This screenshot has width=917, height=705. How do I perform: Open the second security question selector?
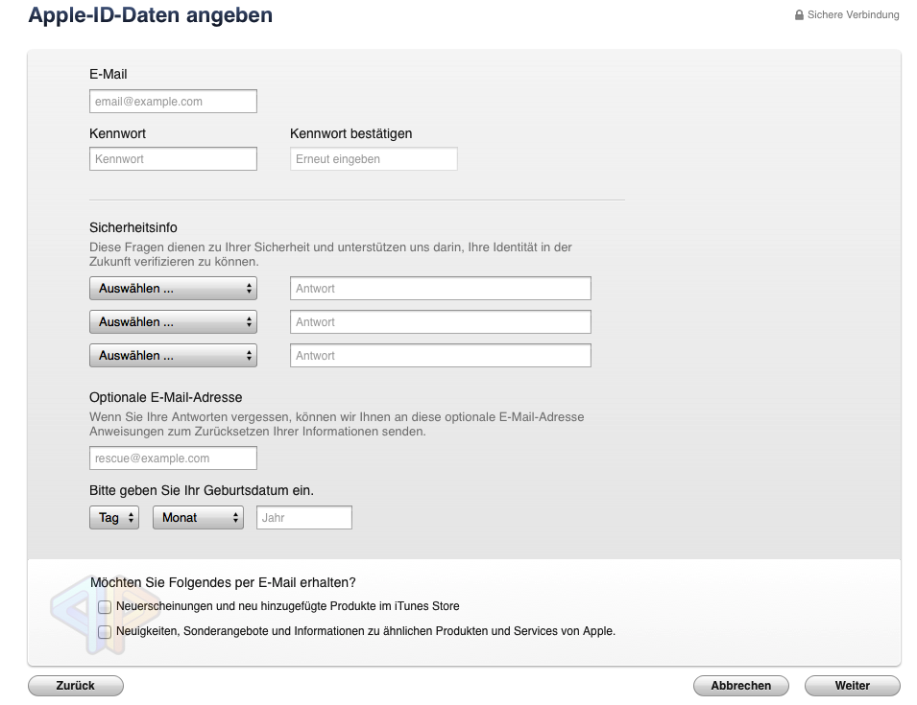click(173, 321)
